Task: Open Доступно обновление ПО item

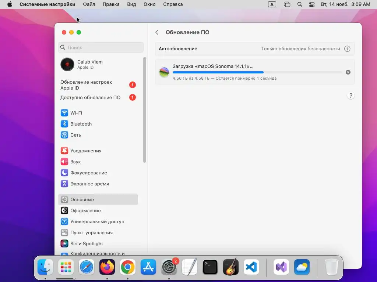Action: (x=98, y=97)
